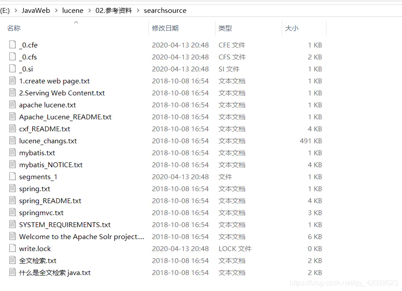This screenshot has width=402, height=291.
Task: Expand the chevron after lucene in breadcrumb
Action: click(89, 11)
